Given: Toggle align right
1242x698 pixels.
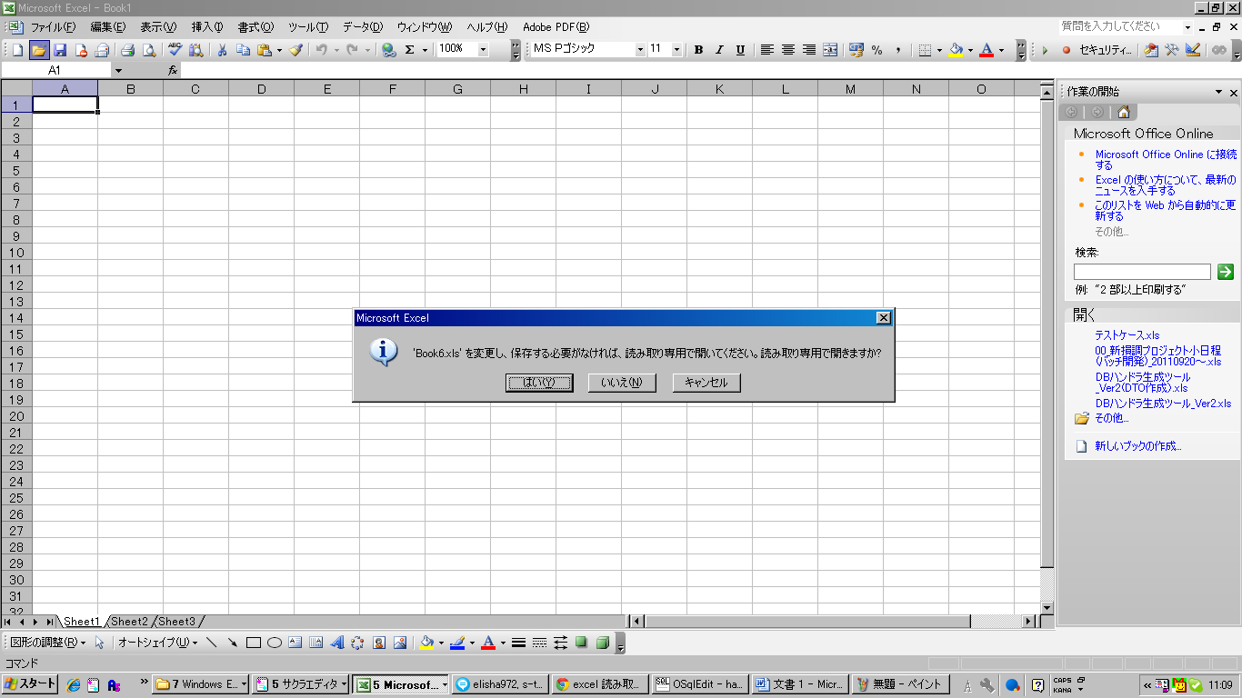Looking at the screenshot, I should pos(809,50).
